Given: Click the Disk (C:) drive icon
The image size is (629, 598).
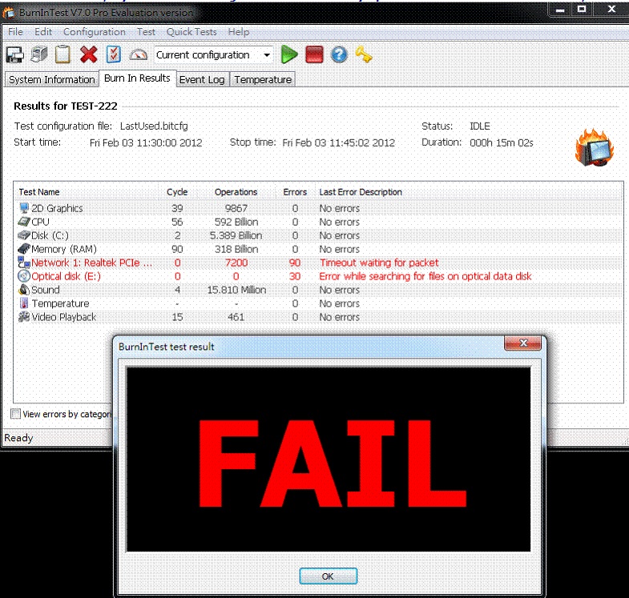Looking at the screenshot, I should [x=24, y=235].
